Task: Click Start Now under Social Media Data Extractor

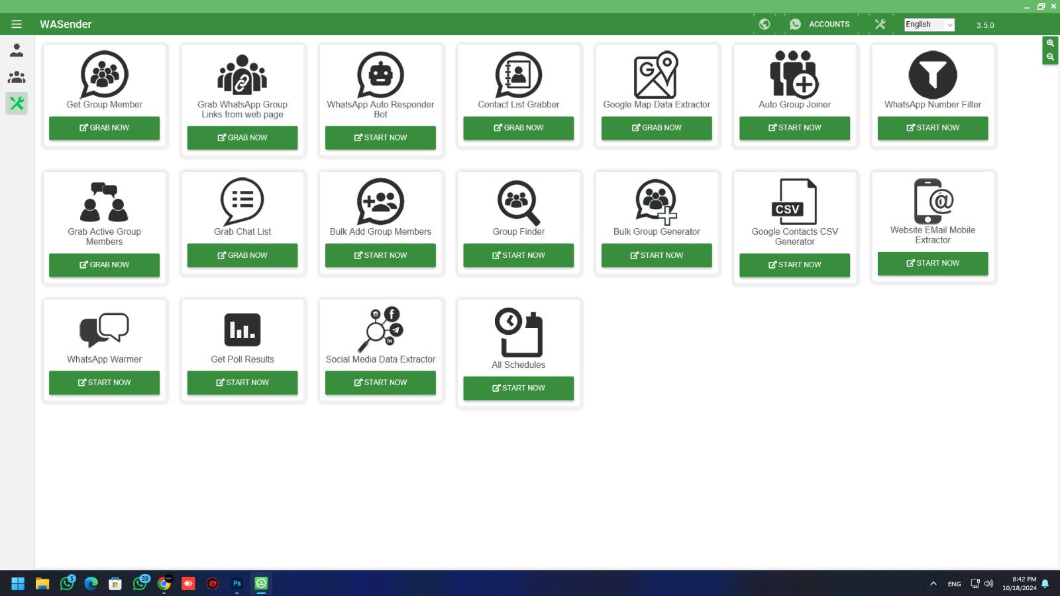Action: point(380,383)
